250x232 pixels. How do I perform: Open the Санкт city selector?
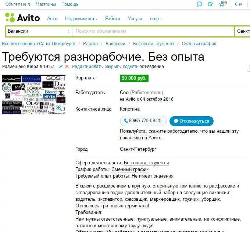point(243,31)
